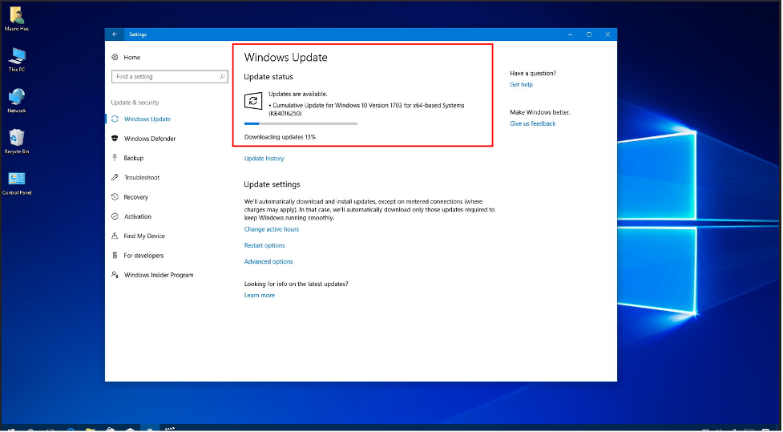Minimize the Settings window

point(571,34)
